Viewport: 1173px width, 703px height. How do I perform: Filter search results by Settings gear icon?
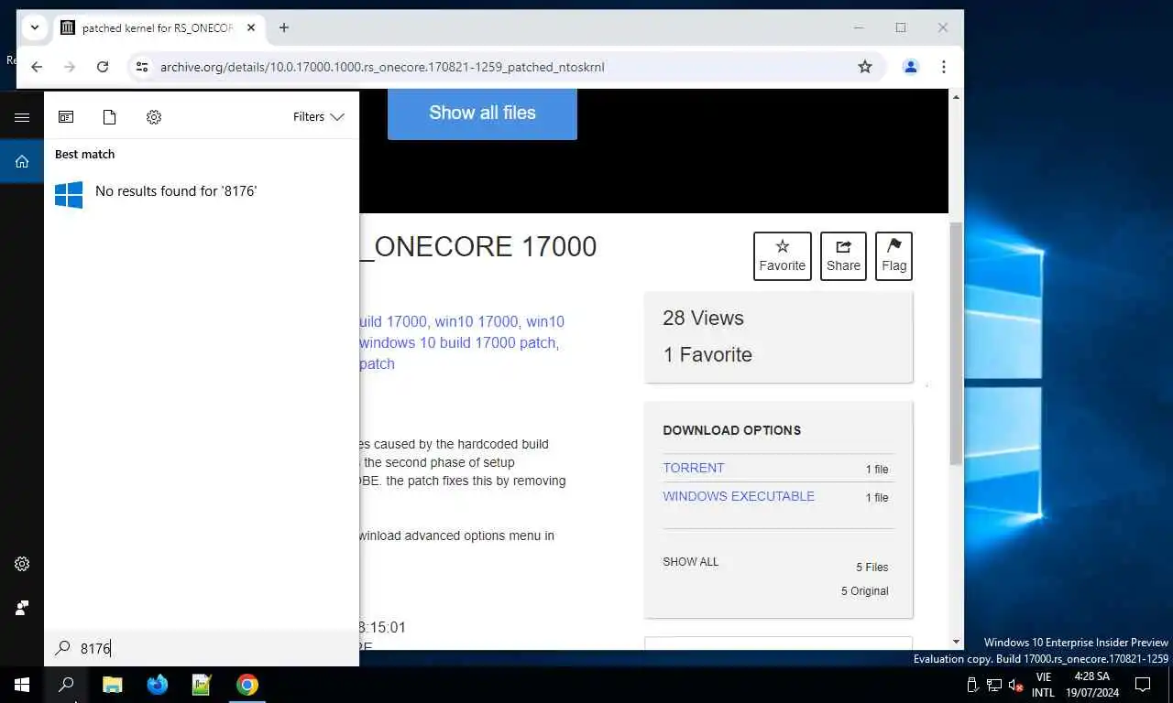click(154, 117)
